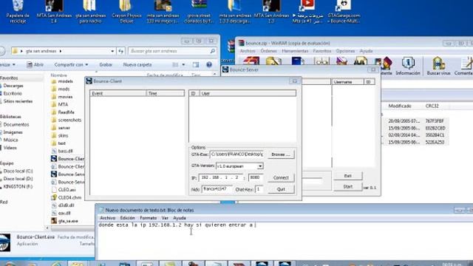Select Escritorio in Explorer sidebar
473x266 pixels.
click(x=13, y=94)
